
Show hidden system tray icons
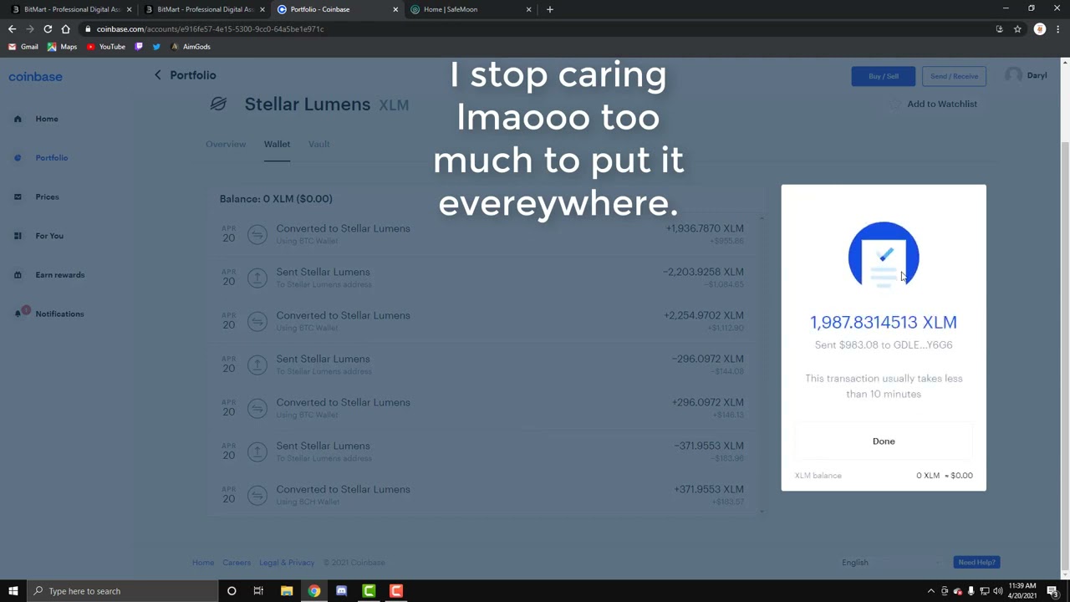coord(930,591)
